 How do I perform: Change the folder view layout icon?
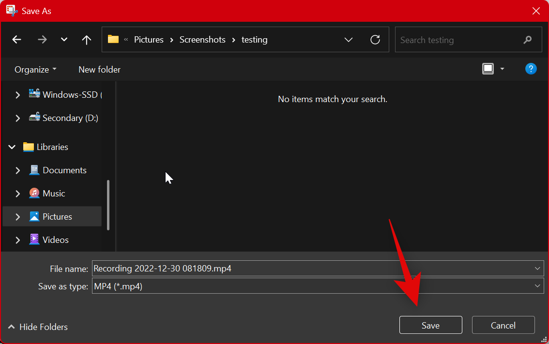(488, 68)
